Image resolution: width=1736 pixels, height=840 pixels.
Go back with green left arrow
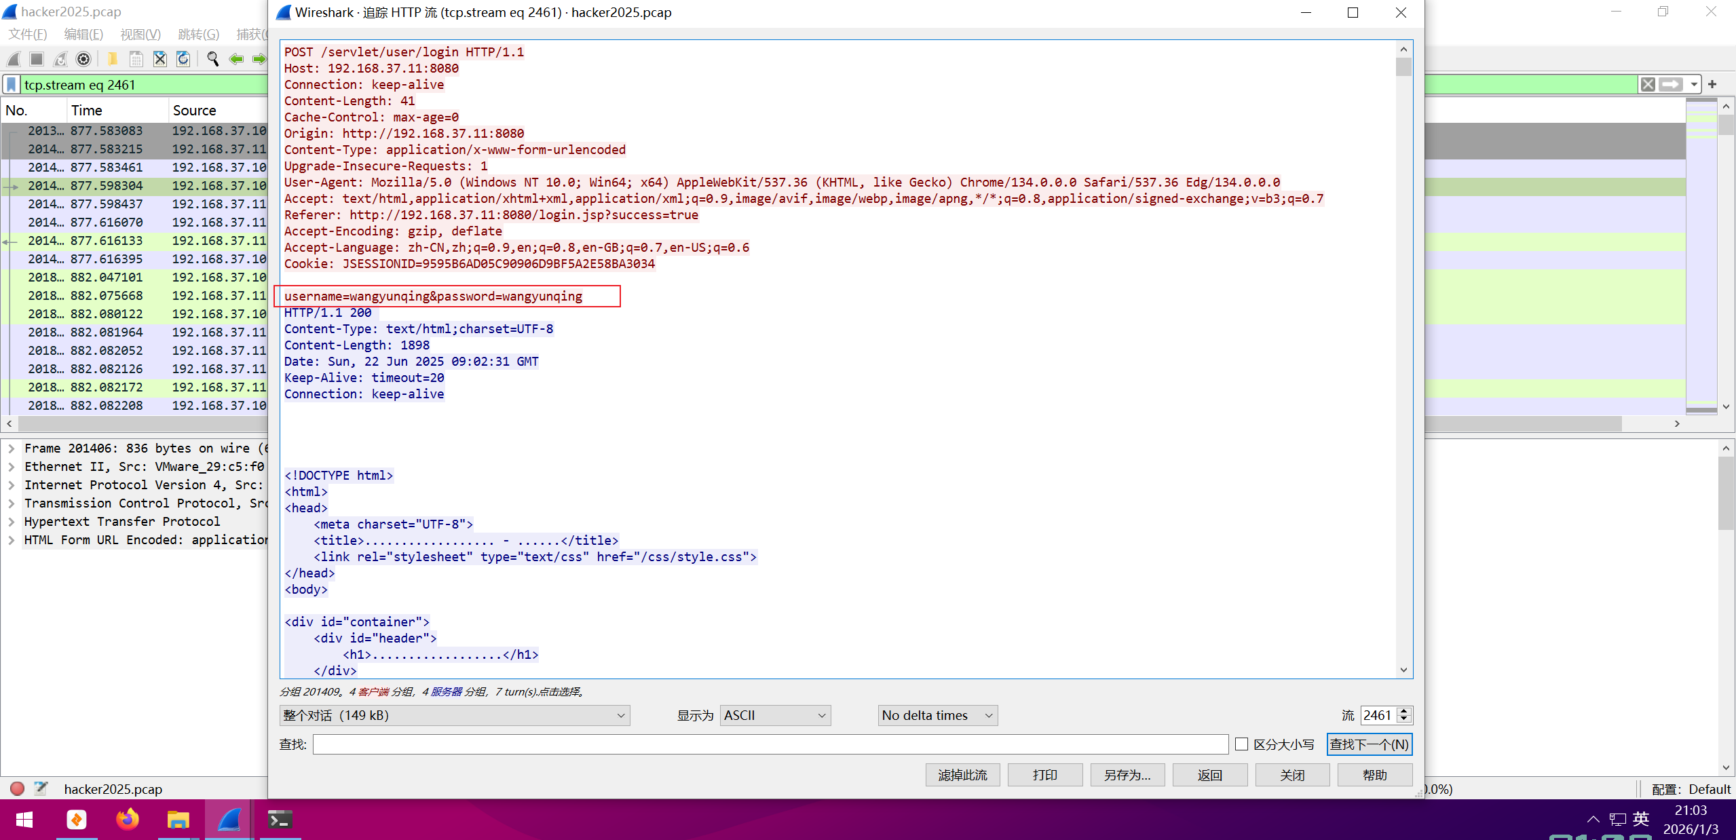coord(236,60)
